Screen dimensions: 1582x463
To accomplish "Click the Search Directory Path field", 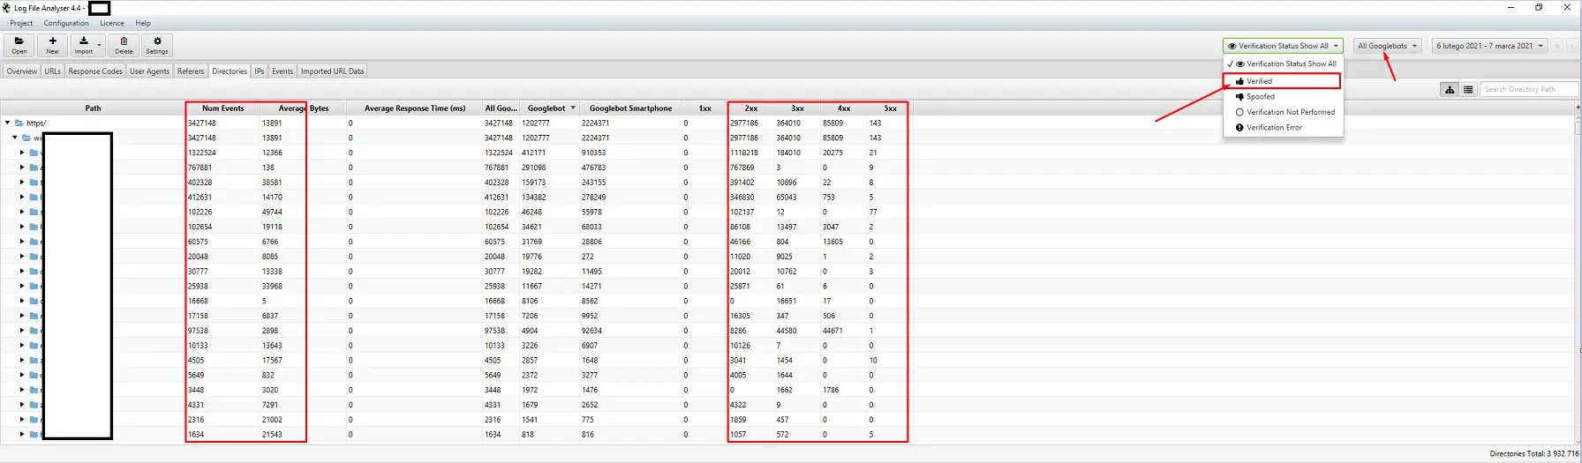I will pos(1528,89).
